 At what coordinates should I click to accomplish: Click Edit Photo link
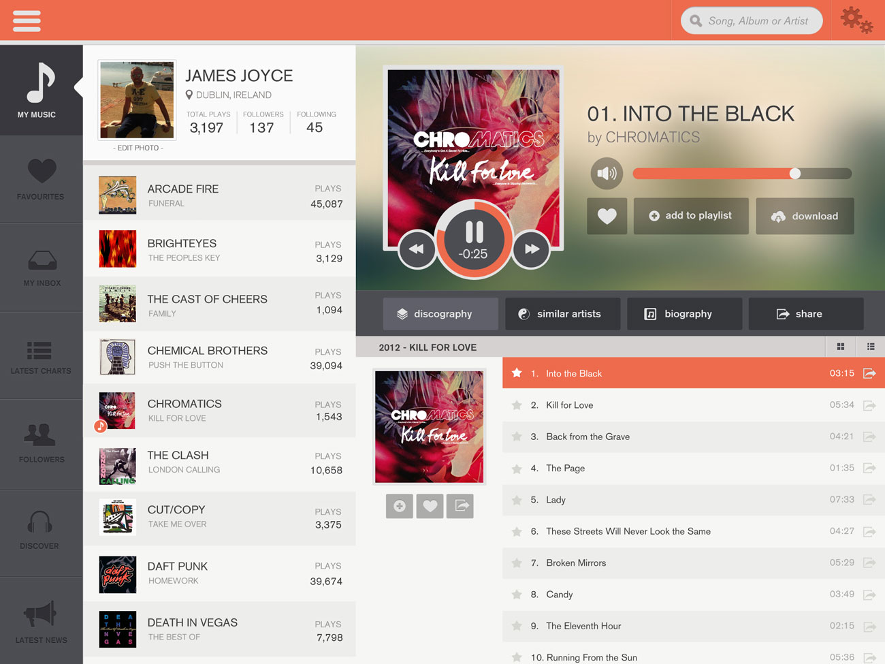(138, 148)
